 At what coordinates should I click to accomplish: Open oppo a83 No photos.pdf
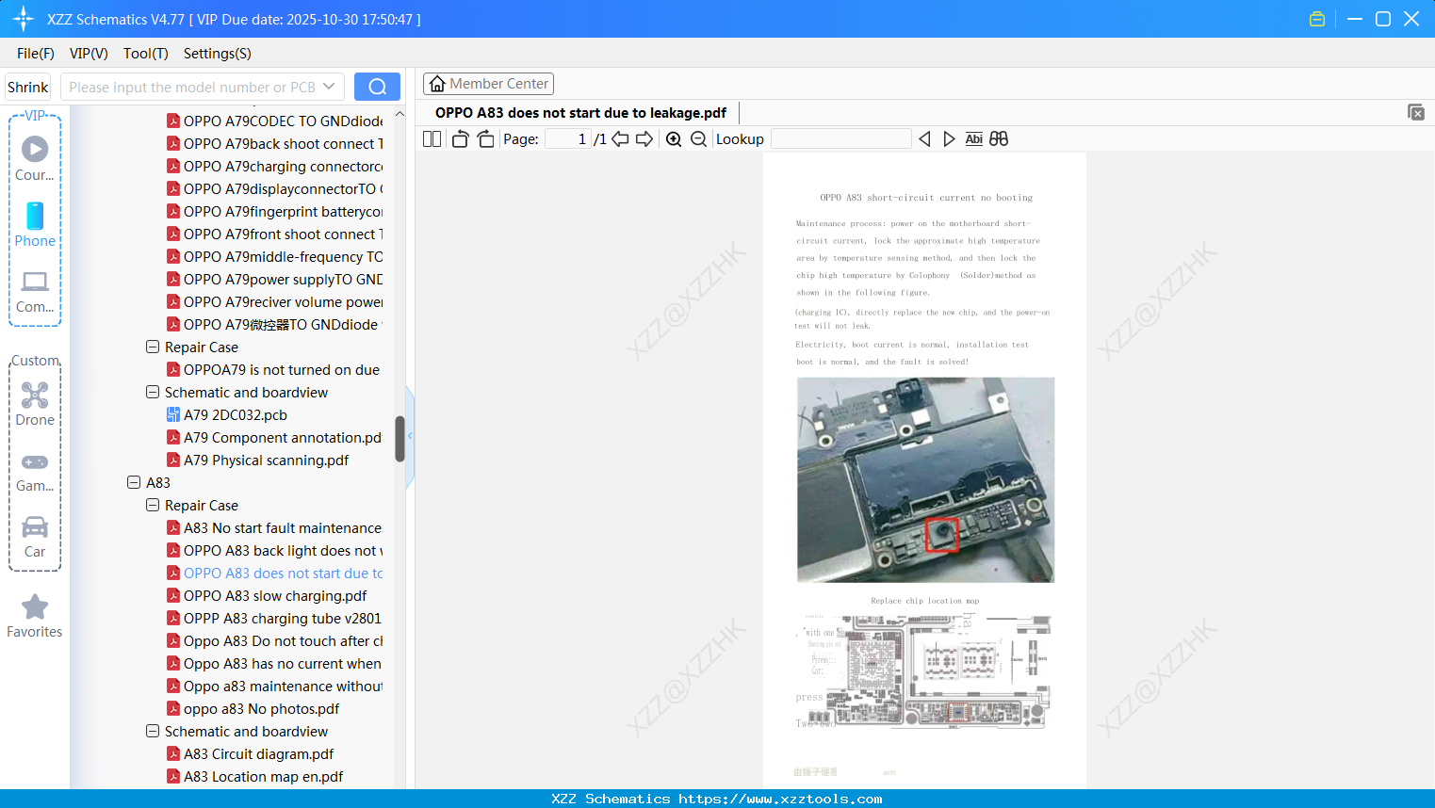coord(253,708)
